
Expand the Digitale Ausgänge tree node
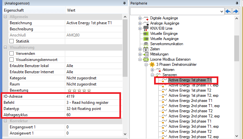pos(140,18)
